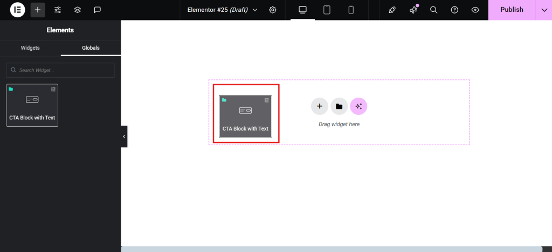Switch to mobile responsive view
The height and width of the screenshot is (252, 552).
coord(351,10)
